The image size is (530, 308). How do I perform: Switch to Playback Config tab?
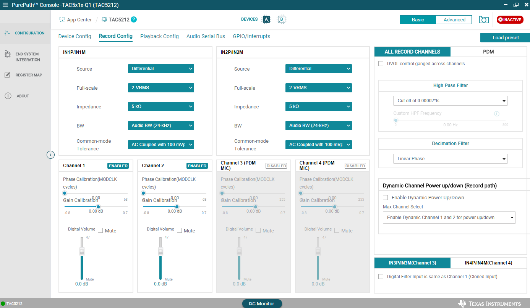click(159, 36)
